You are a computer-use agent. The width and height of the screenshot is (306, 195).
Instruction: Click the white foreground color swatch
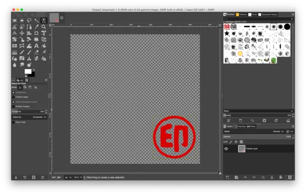click(28, 71)
